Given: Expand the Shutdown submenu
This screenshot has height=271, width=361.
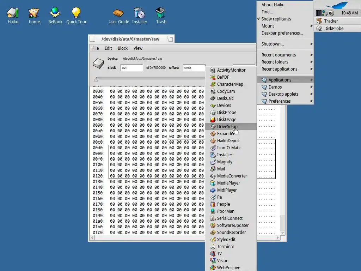Looking at the screenshot, I should point(285,44).
